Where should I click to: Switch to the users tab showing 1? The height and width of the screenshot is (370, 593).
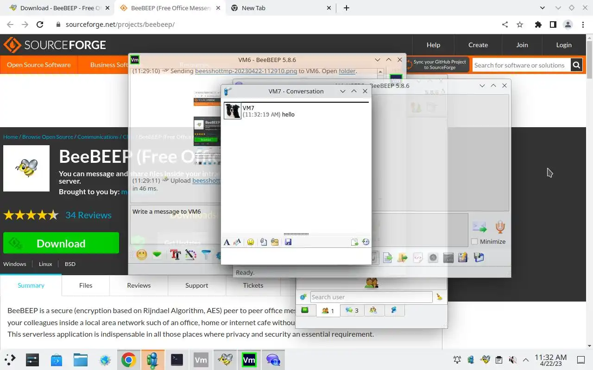point(328,310)
